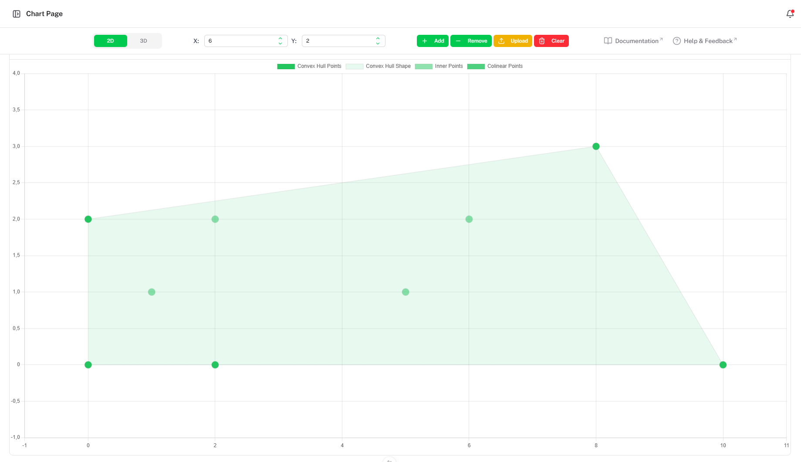This screenshot has height=462, width=801.
Task: Toggle Inner Points legend item
Action: [x=439, y=66]
